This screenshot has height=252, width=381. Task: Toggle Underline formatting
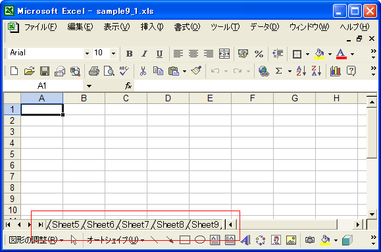coord(159,54)
